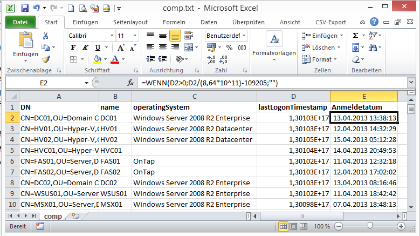Image resolution: width=420 pixels, height=236 pixels.
Task: Toggle italic formatting K button
Action: click(x=85, y=48)
